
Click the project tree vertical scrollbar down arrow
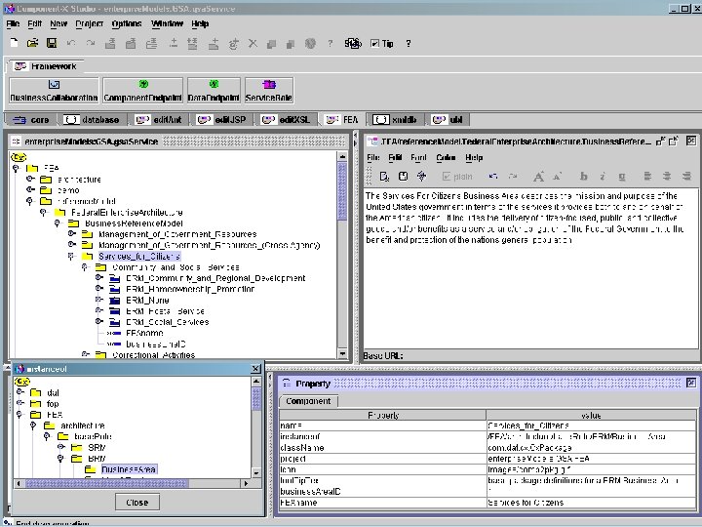[x=342, y=354]
